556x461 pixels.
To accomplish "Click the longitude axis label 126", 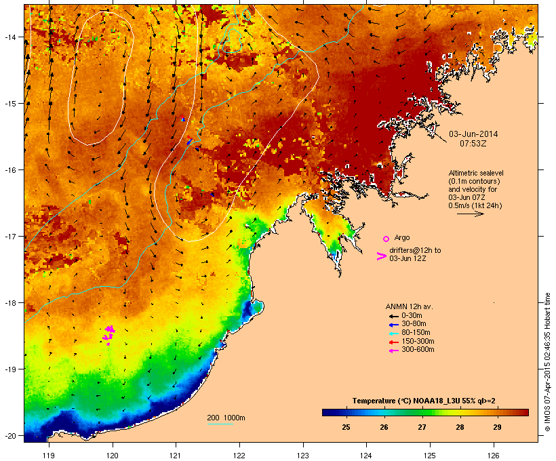I will [493, 456].
